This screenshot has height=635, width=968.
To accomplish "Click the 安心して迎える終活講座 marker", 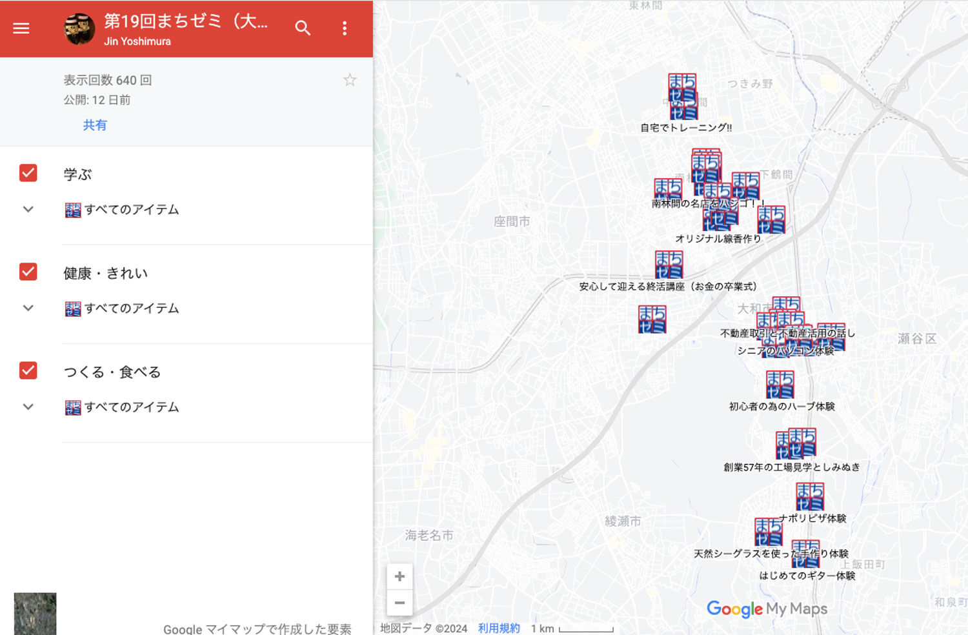I will 669,264.
